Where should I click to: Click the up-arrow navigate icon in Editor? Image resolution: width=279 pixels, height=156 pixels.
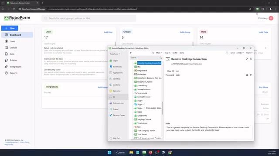(131, 53)
